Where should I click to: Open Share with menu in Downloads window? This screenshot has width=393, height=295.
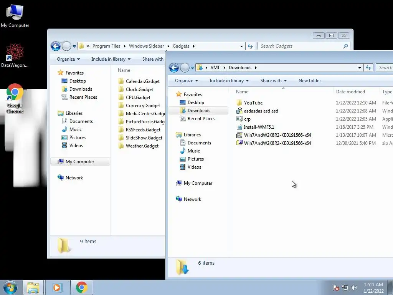pyautogui.click(x=273, y=81)
